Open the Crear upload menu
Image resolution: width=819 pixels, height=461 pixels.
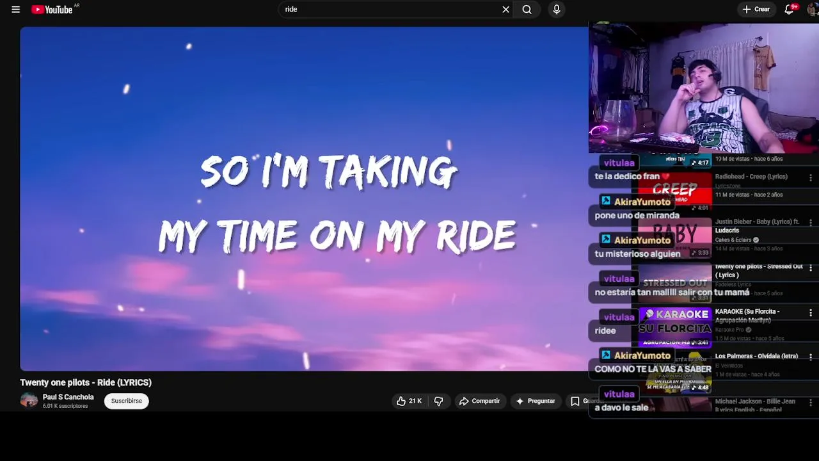[756, 10]
